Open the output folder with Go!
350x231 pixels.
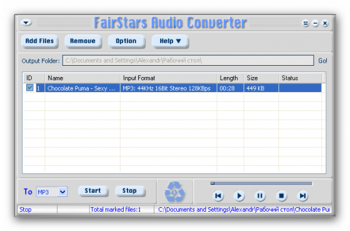322,61
